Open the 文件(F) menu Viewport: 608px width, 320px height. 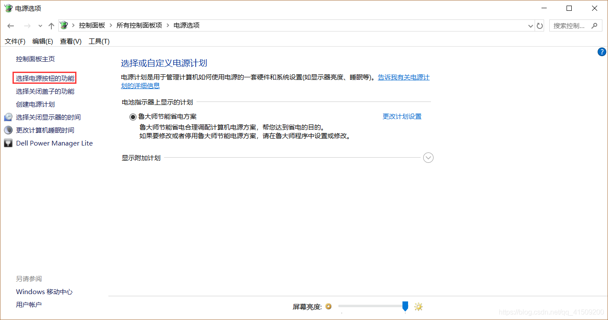click(x=15, y=41)
